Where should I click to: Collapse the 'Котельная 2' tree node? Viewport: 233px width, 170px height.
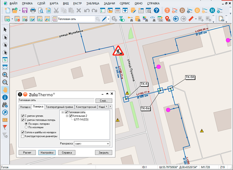point(66,116)
